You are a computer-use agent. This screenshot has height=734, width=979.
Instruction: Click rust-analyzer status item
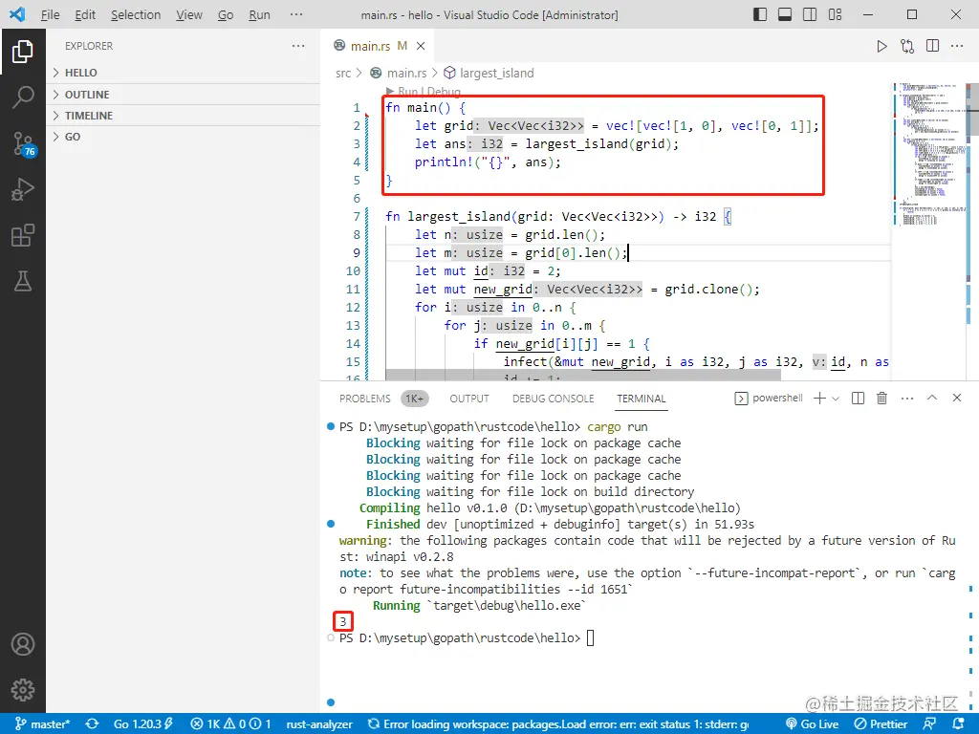point(319,724)
